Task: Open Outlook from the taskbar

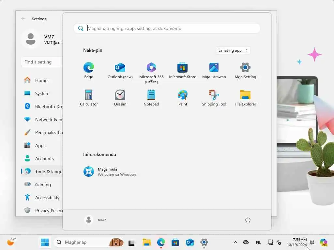Action: (x=190, y=242)
